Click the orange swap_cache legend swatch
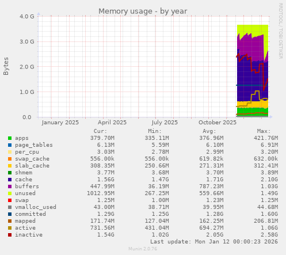The height and width of the screenshot is (255, 286). (10, 159)
